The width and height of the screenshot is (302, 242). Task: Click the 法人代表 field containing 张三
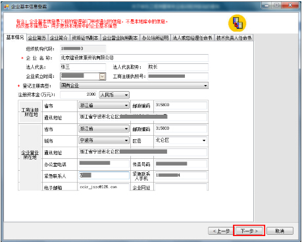tap(83, 67)
